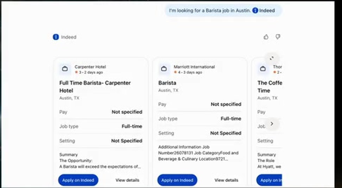Expand the job cards to fullscreen
Viewport: 342px width, 188px height.
272,58
